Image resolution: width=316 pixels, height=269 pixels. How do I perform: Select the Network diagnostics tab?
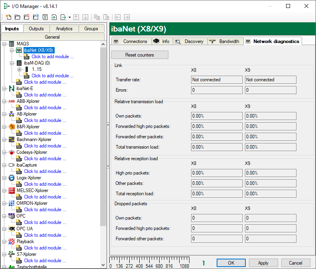click(x=273, y=41)
